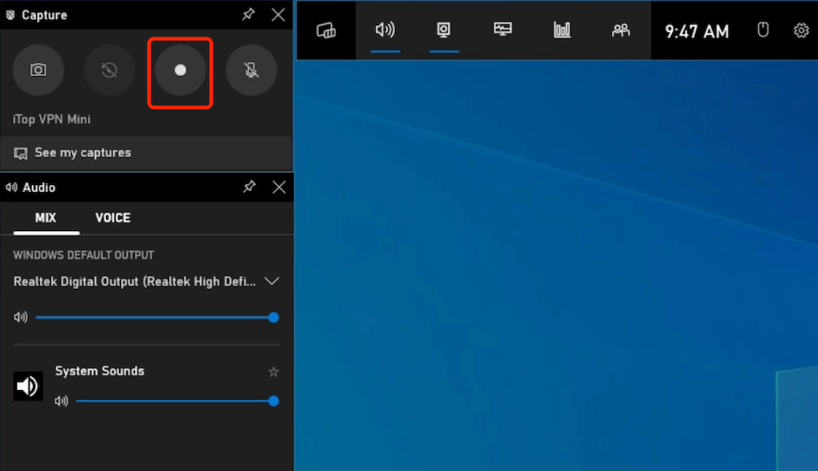This screenshot has height=471, width=818.
Task: Take a screenshot with the camera icon
Action: point(38,70)
